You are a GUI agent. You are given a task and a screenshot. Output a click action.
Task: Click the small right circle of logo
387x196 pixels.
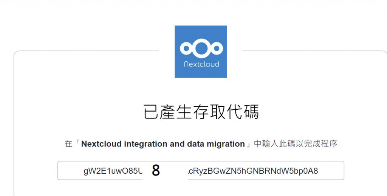(x=217, y=48)
